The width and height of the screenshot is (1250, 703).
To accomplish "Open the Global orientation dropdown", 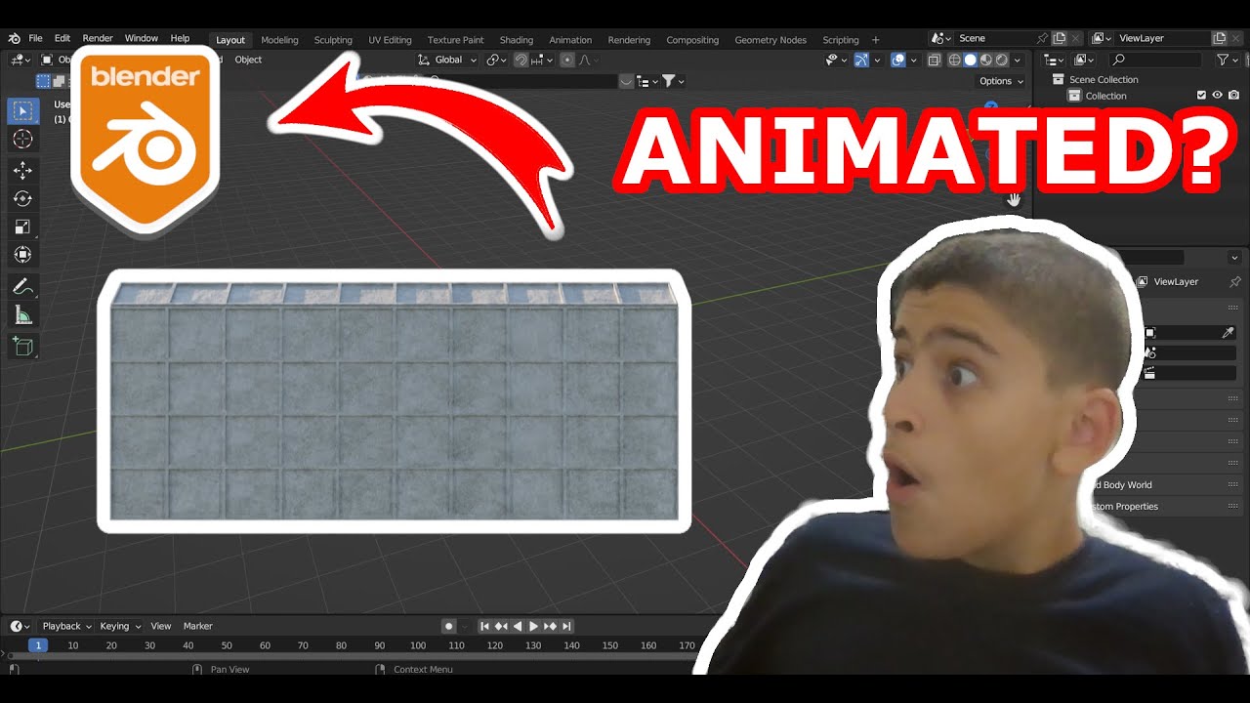I will [448, 60].
